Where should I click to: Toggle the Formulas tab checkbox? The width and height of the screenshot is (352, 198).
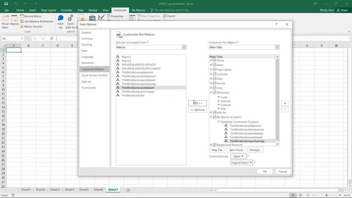coord(215,74)
